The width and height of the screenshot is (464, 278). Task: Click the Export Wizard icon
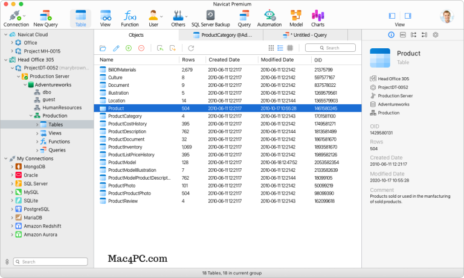pyautogui.click(x=173, y=48)
